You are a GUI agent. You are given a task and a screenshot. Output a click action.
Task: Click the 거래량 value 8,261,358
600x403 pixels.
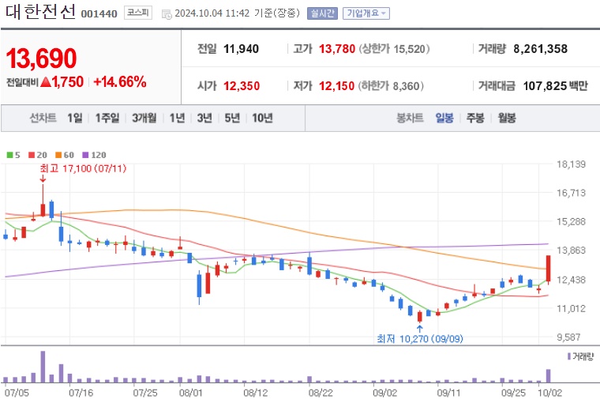(x=540, y=49)
